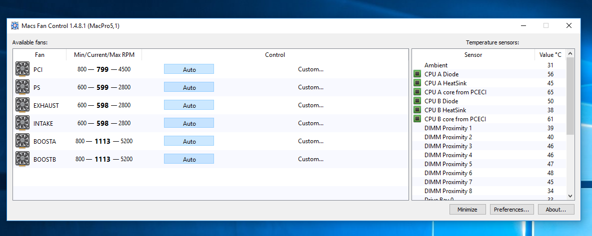Click the title bar minimize button

[x=523, y=25]
